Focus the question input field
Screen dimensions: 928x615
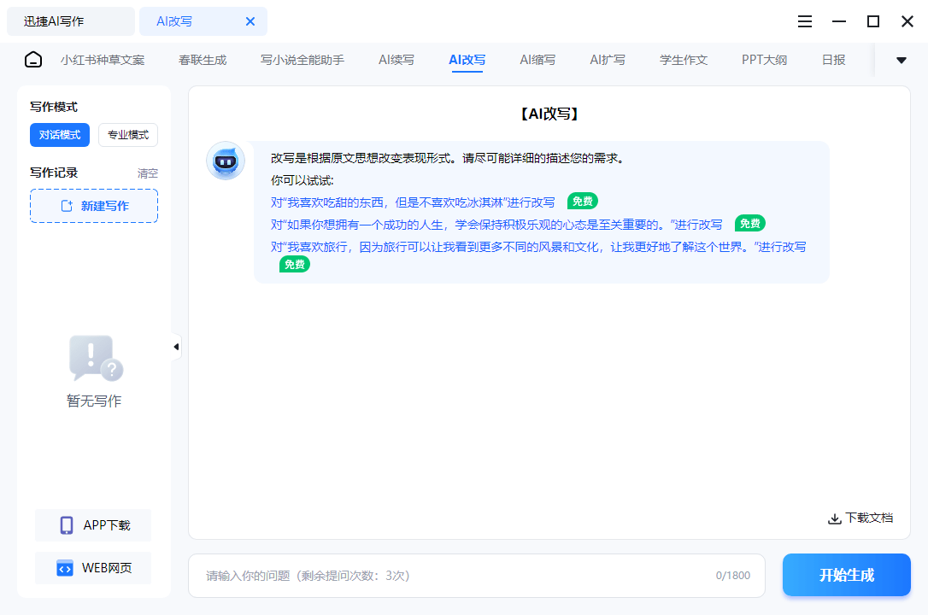[x=453, y=576]
